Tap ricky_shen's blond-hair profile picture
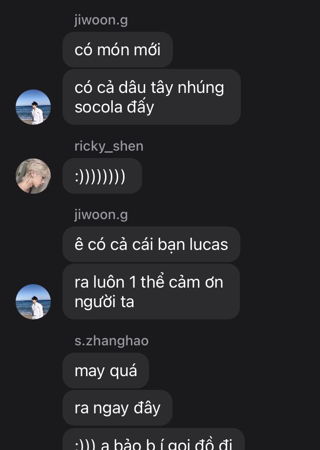This screenshot has width=320, height=450. click(33, 176)
